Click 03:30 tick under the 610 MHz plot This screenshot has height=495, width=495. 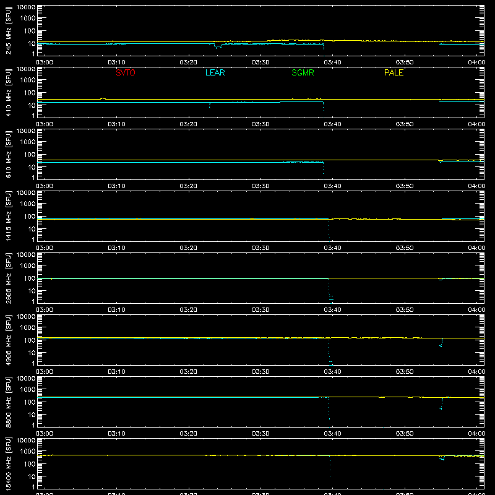[x=260, y=186]
